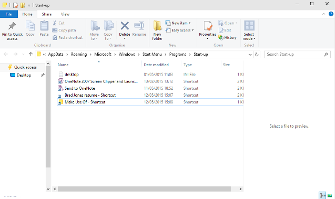Switch to the View ribbon tab
This screenshot has height=199, width=335.
(x=65, y=14)
